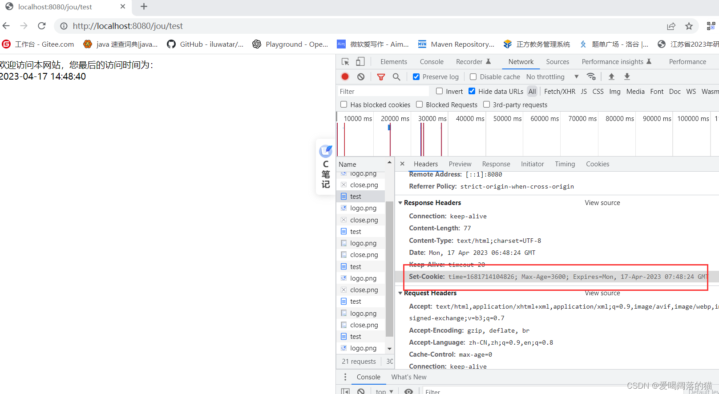Bookmark page with star icon
719x394 pixels.
click(x=689, y=26)
